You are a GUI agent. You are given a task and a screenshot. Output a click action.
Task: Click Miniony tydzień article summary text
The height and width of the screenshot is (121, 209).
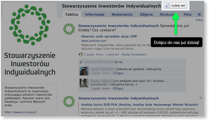tap(140, 112)
